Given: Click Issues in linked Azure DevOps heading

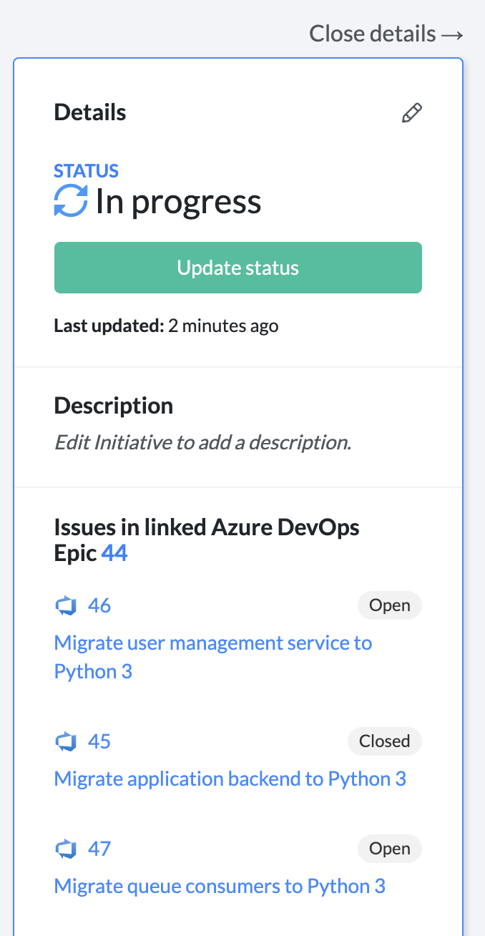Looking at the screenshot, I should 207,540.
